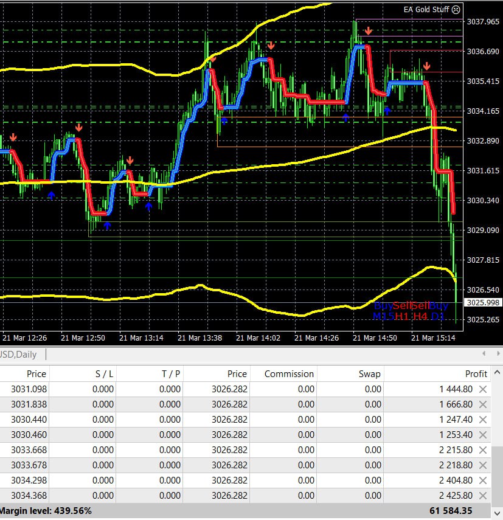503x520 pixels.
Task: Click current price 3026.282 in 3031.838 row
Action: (229, 404)
